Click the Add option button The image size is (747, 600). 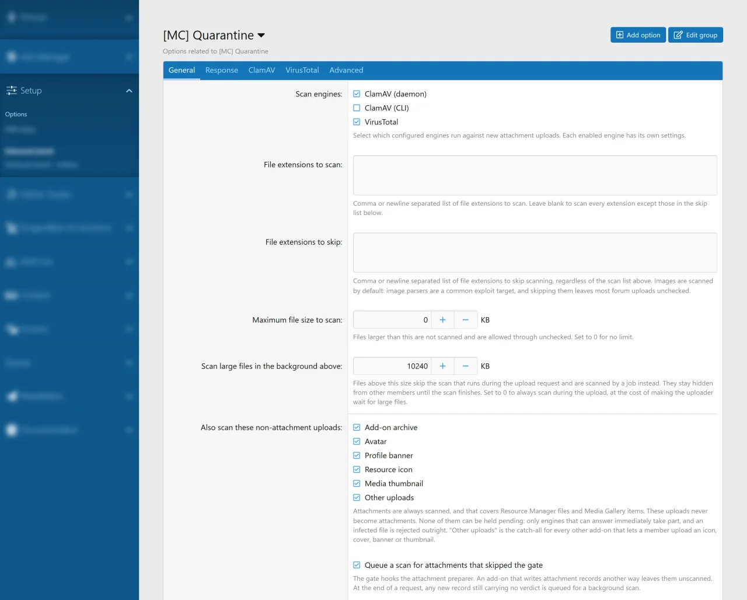(x=638, y=35)
